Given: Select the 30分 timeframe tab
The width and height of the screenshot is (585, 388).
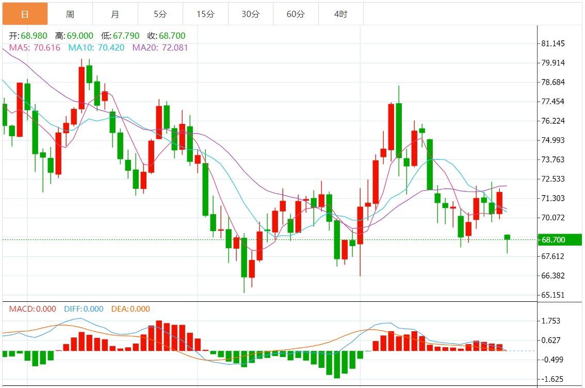Looking at the screenshot, I should point(250,14).
